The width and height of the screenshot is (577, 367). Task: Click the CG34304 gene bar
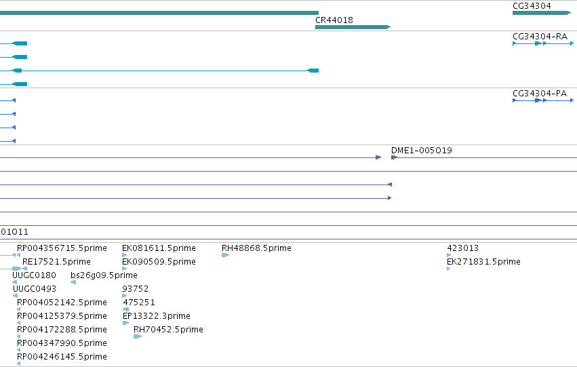click(541, 13)
